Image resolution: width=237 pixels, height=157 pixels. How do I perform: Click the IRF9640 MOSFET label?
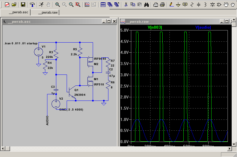pos(100,59)
